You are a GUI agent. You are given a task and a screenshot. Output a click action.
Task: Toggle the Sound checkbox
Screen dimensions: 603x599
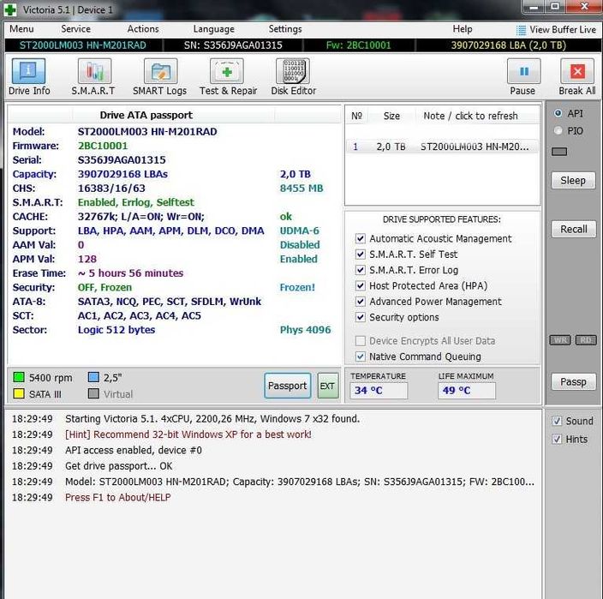coord(557,421)
